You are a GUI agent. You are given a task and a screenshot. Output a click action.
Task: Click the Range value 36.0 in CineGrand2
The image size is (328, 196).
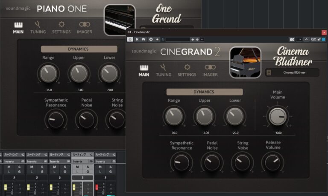pos(174,133)
